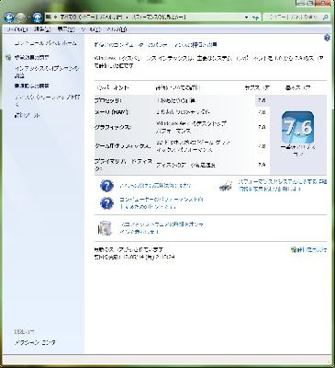Image resolution: width=335 pixels, height=368 pixels.
Task: Open the view and print detailed information link
Action: point(283,186)
